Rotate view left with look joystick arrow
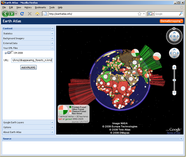The height and width of the screenshot is (157, 186). (171, 36)
